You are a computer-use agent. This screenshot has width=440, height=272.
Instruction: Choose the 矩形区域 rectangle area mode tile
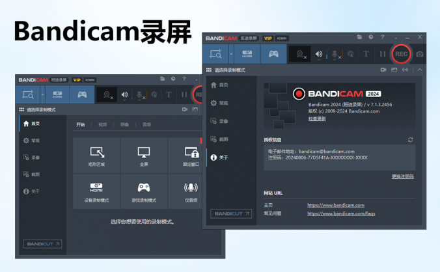pos(96,156)
